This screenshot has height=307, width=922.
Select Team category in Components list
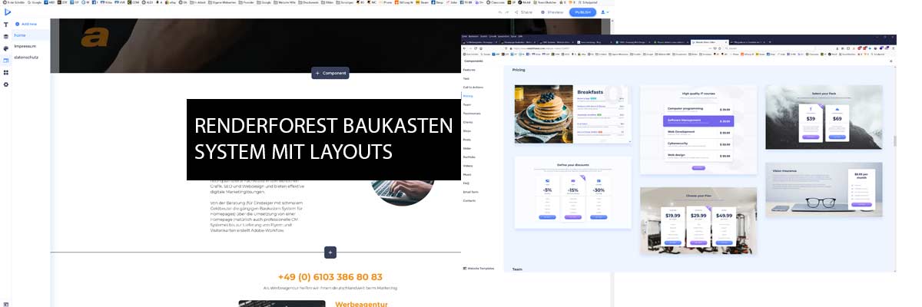(x=466, y=104)
